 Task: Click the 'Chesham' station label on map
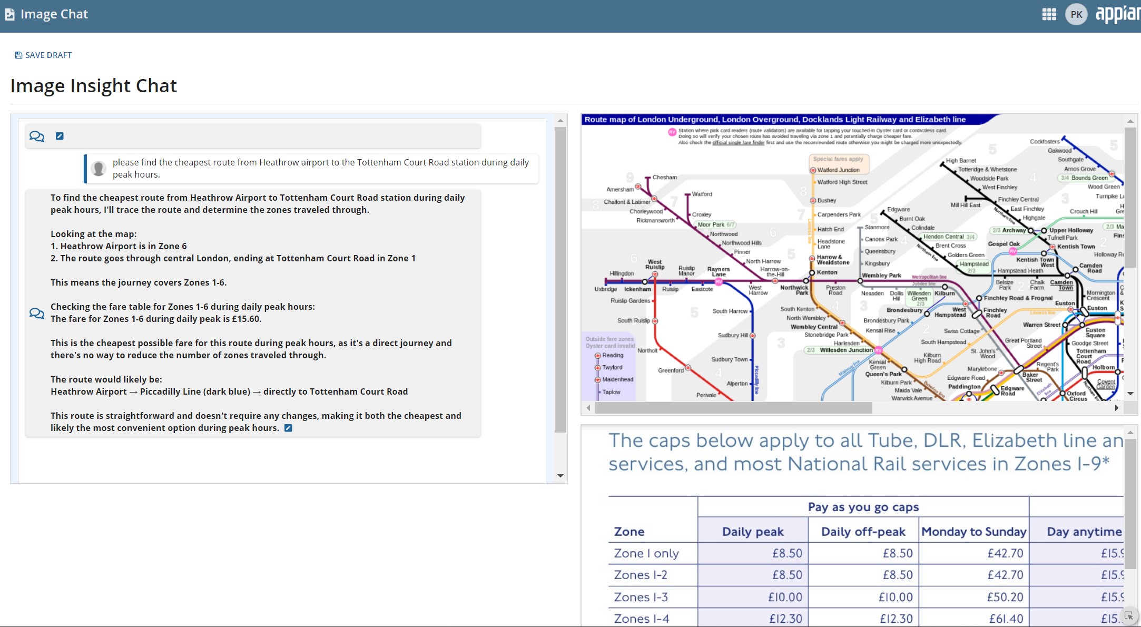click(x=664, y=177)
